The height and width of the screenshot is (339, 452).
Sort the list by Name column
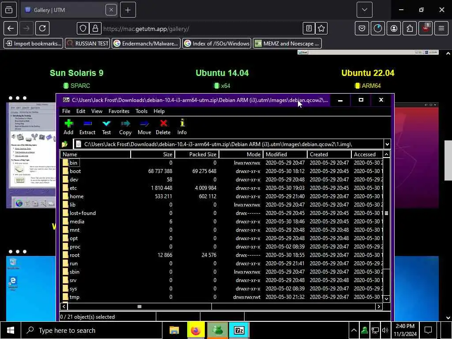[95, 154]
